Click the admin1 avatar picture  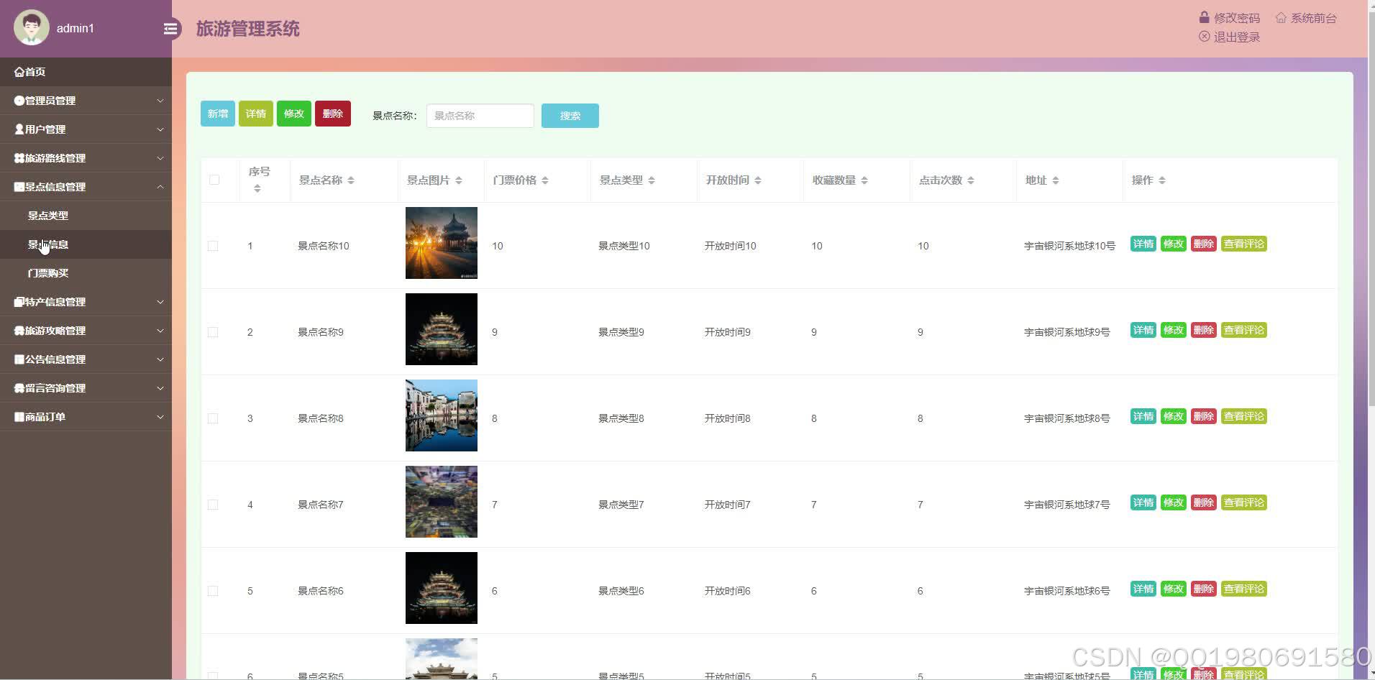click(32, 28)
